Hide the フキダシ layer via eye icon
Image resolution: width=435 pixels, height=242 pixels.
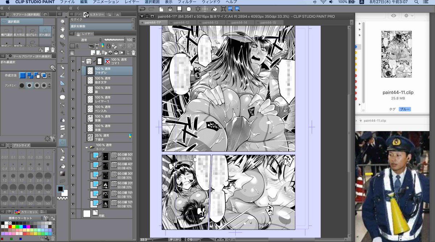coord(72,71)
